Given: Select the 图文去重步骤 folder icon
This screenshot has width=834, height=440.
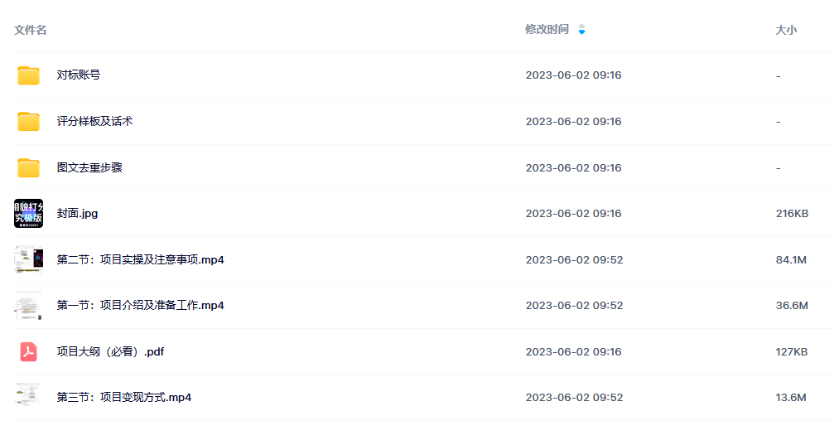Looking at the screenshot, I should coord(28,167).
